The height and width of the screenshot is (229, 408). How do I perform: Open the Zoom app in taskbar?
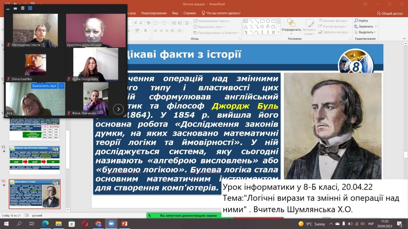tap(111, 224)
